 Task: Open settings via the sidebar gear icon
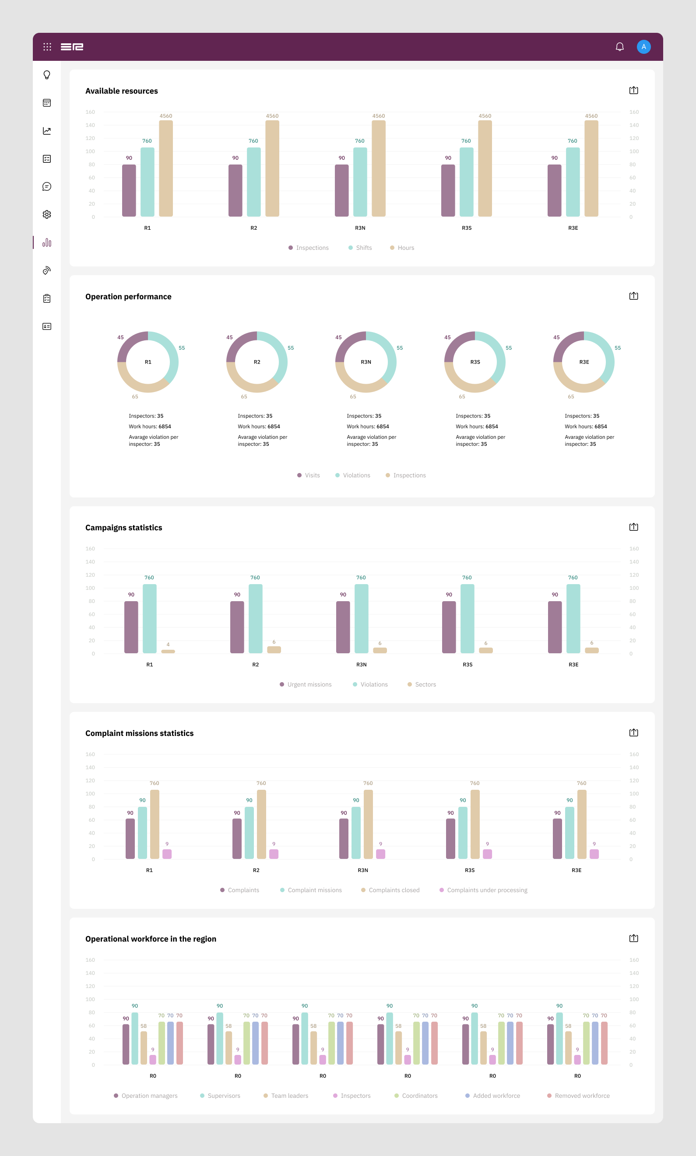[x=47, y=215]
